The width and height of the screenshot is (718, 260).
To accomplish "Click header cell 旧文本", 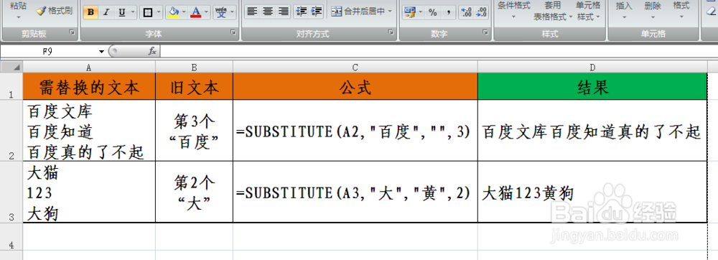I will [194, 86].
